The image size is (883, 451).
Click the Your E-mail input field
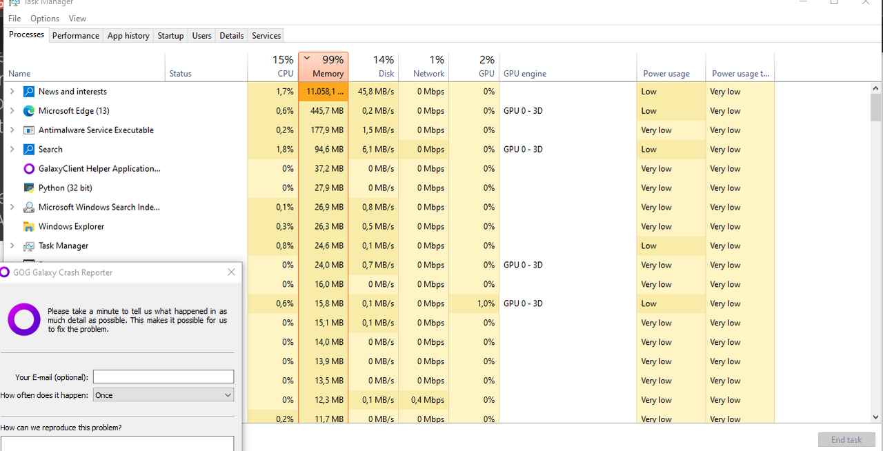click(163, 377)
